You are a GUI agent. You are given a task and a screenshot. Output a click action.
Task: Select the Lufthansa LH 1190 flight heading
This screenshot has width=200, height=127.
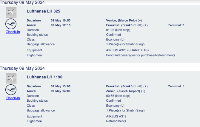tap(44, 77)
